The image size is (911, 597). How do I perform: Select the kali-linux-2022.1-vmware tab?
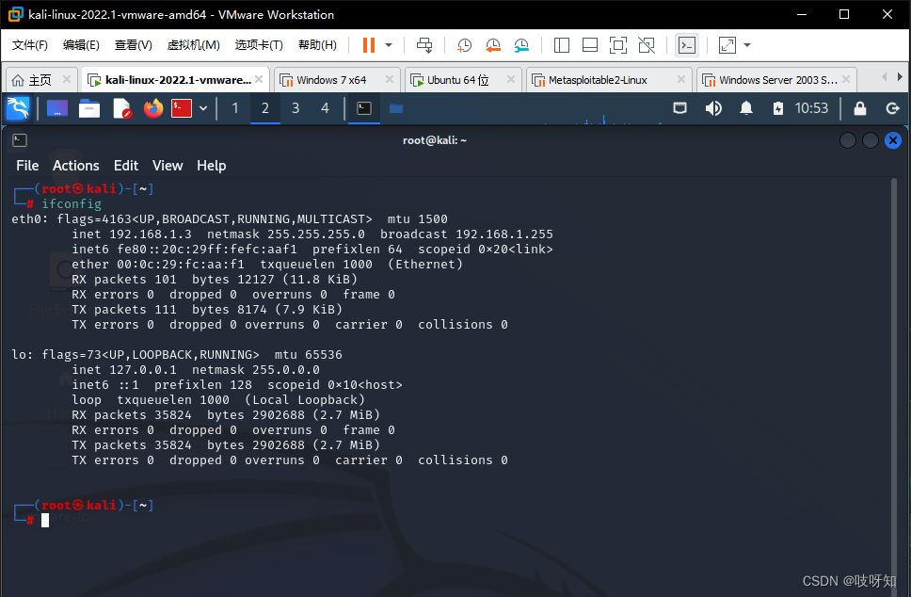pyautogui.click(x=172, y=80)
